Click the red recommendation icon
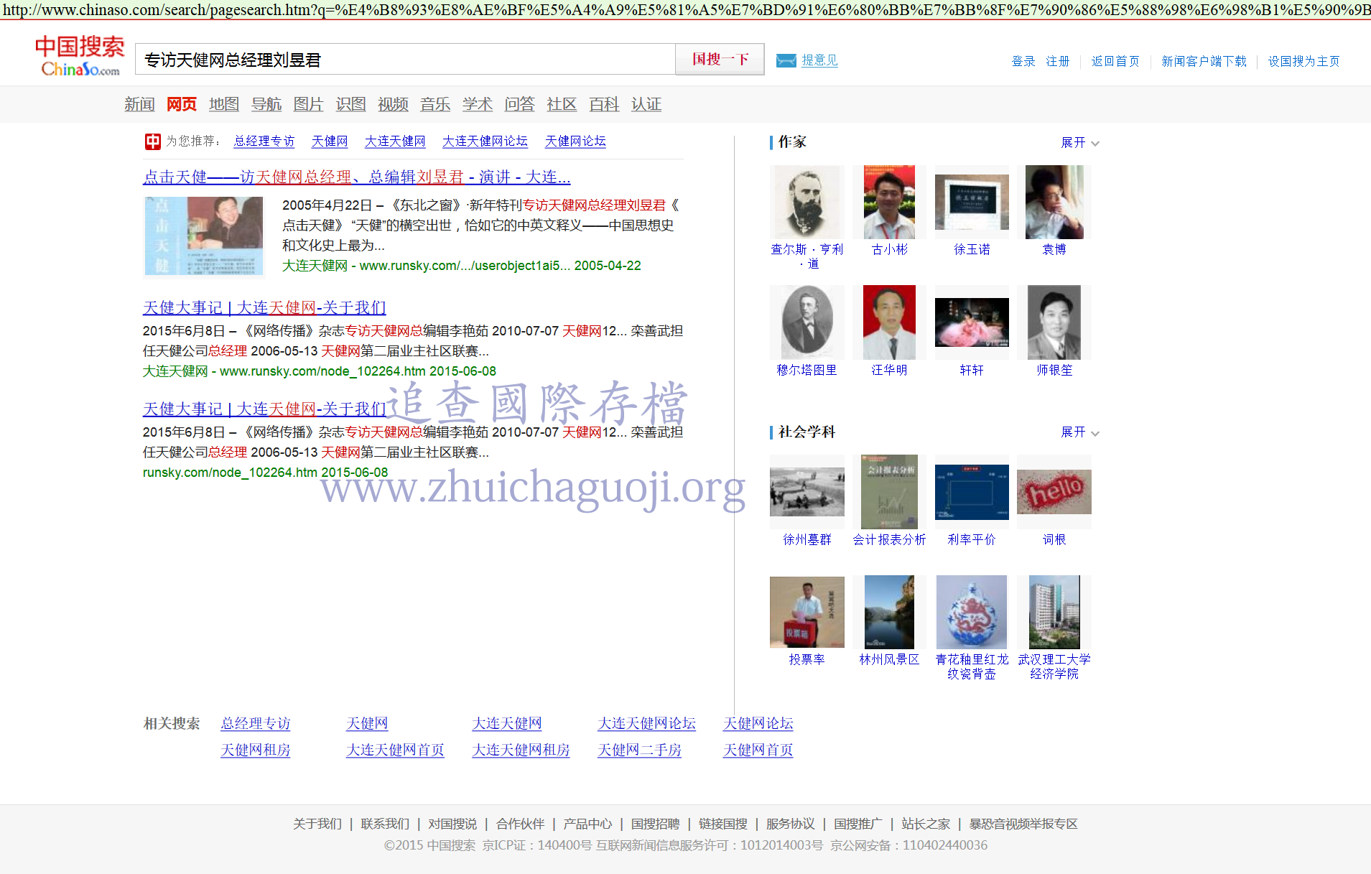 coord(152,141)
